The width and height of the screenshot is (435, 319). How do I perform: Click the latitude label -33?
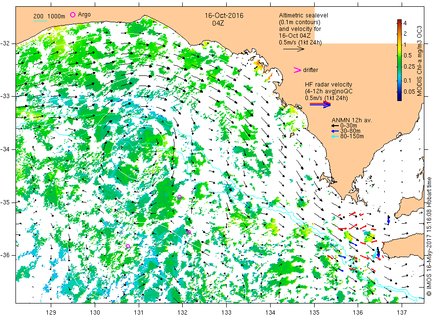click(x=5, y=96)
